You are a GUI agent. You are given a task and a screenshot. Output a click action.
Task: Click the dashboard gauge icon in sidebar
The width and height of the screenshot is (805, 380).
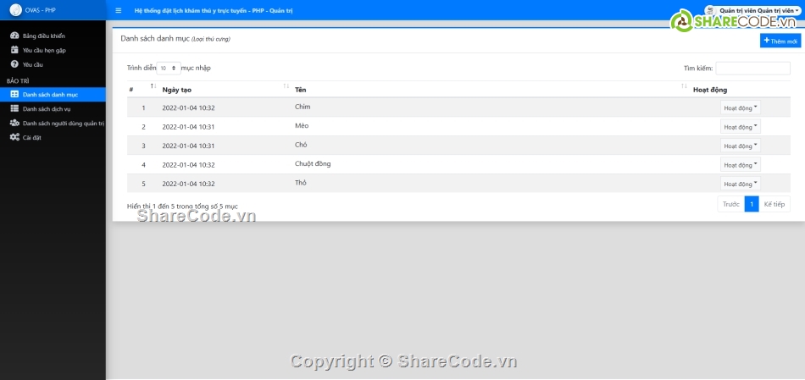coord(14,36)
